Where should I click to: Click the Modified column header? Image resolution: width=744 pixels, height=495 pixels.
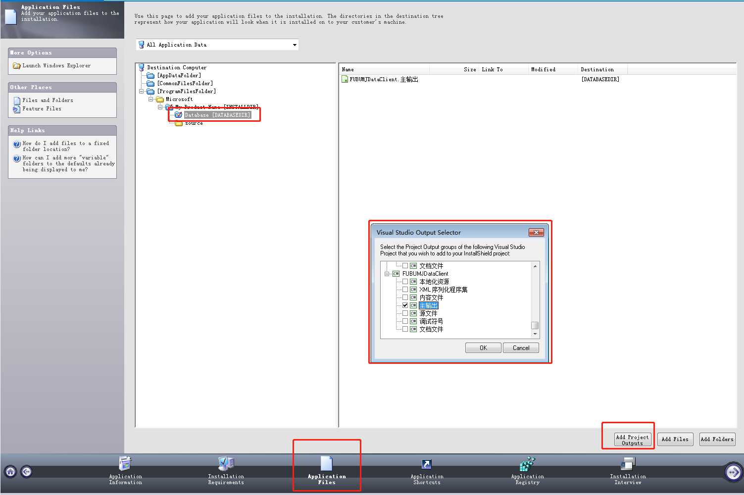click(553, 69)
